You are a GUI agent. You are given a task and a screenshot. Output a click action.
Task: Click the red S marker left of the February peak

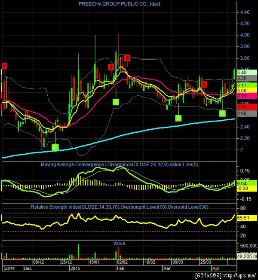(x=111, y=67)
